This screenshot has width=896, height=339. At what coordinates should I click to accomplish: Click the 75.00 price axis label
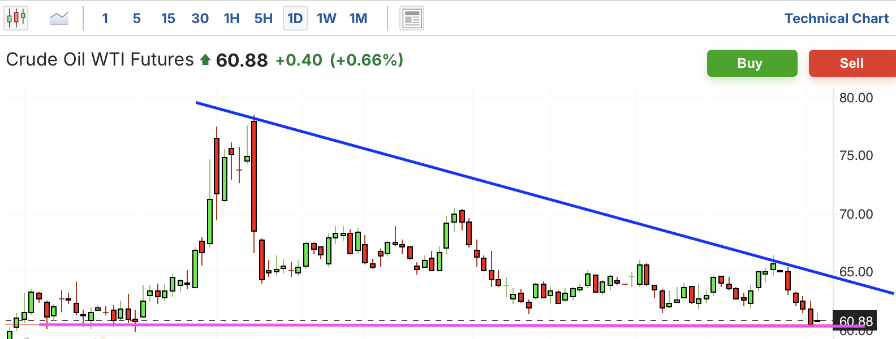pos(856,155)
